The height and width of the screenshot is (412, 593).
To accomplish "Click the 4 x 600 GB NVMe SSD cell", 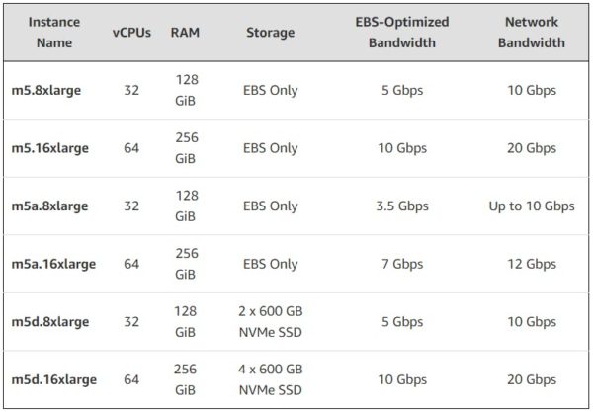I will pyautogui.click(x=271, y=379).
